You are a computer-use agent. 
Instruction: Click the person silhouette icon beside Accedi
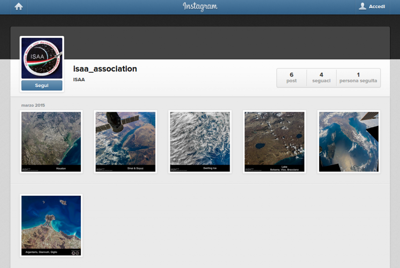coord(363,6)
